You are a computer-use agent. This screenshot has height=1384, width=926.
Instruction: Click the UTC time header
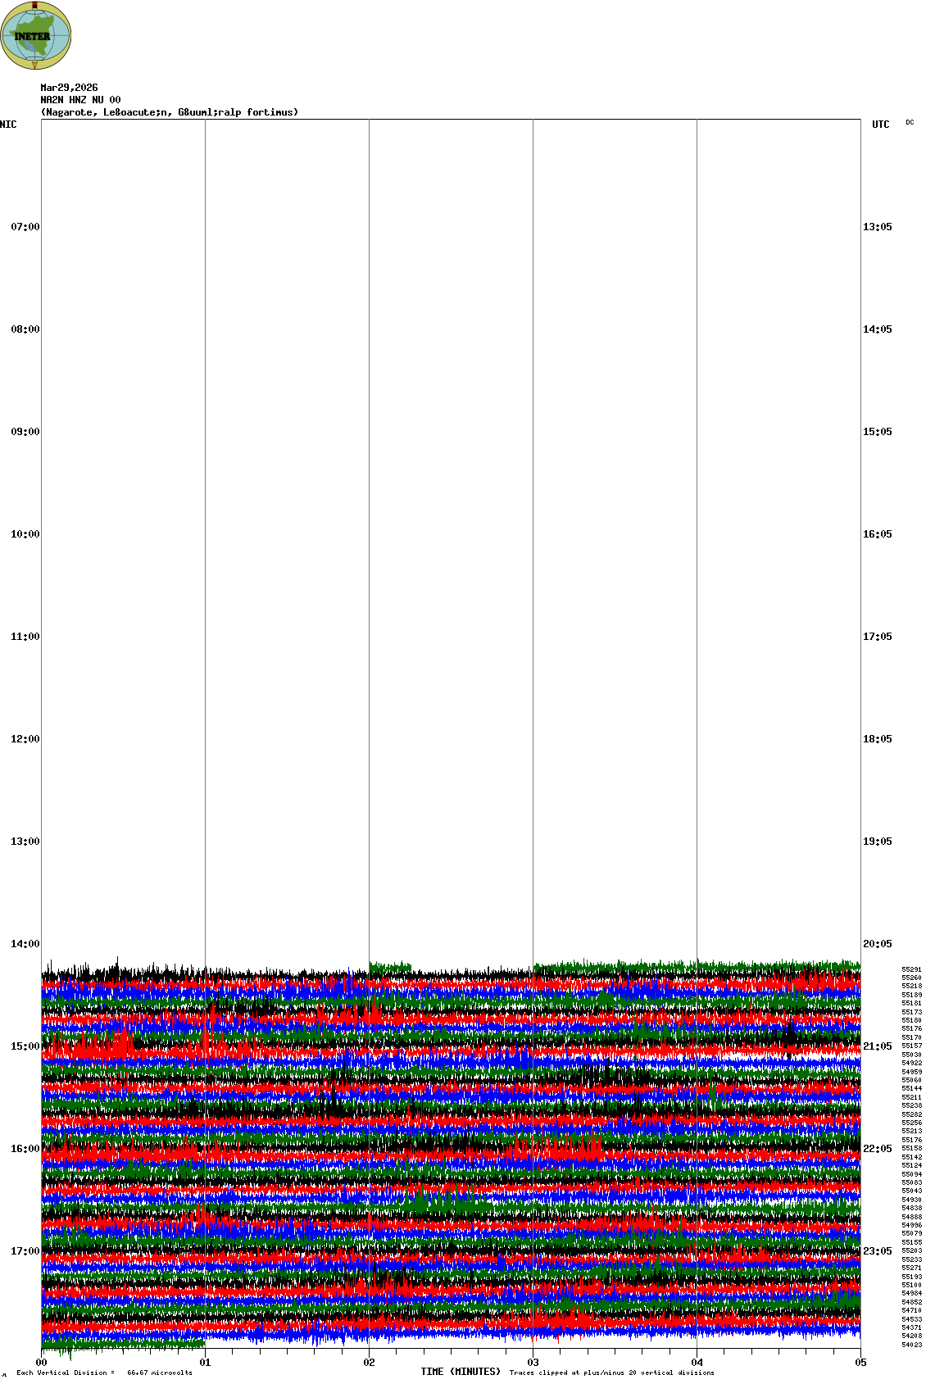click(x=880, y=125)
